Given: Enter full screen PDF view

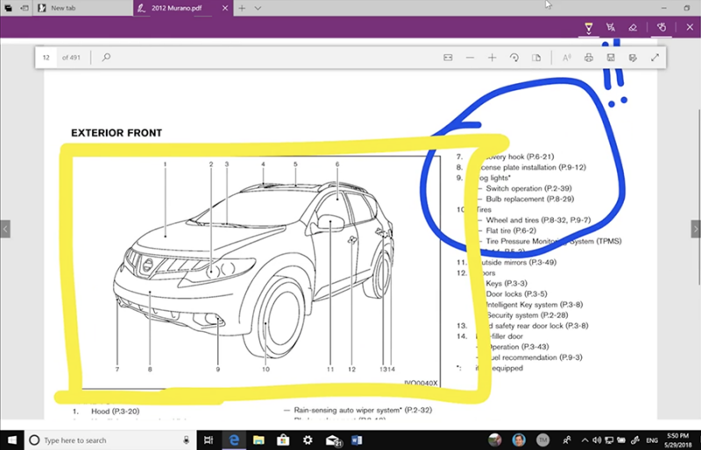Looking at the screenshot, I should coord(655,58).
